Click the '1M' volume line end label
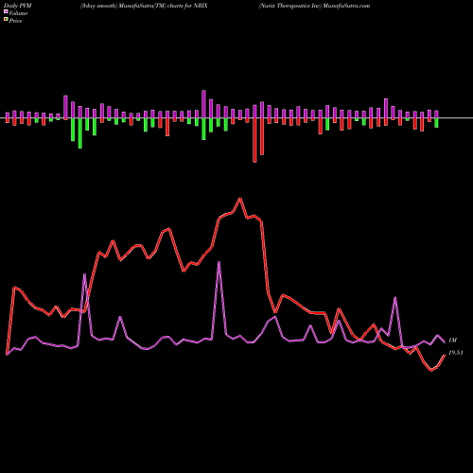 pos(452,341)
